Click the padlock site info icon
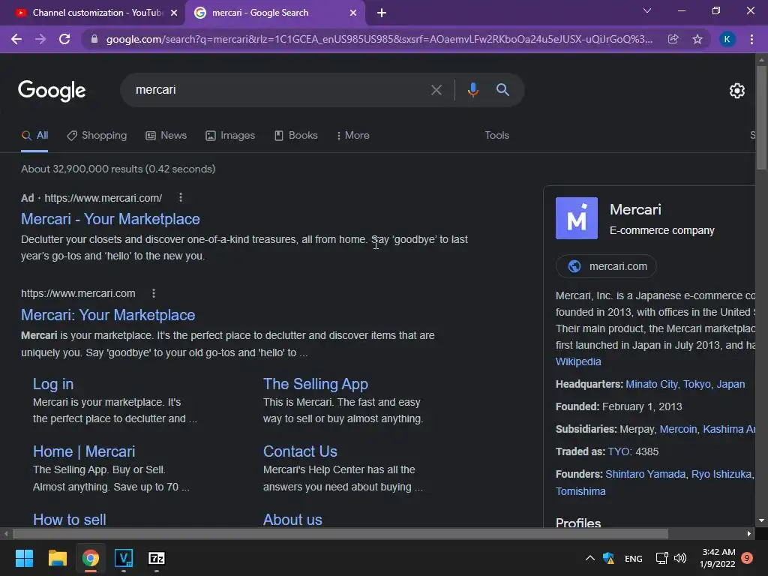This screenshot has height=576, width=768. (x=94, y=39)
